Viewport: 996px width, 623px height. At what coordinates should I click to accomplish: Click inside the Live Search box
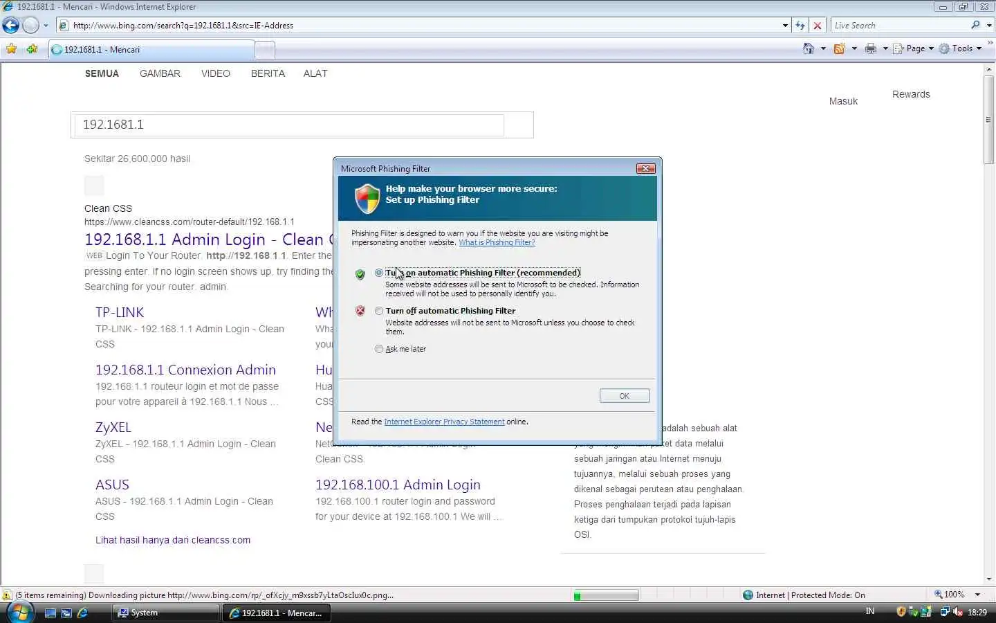point(899,26)
